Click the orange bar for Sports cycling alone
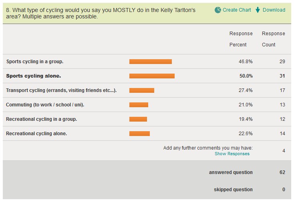Screen dimensions: 294x202 point(152,76)
